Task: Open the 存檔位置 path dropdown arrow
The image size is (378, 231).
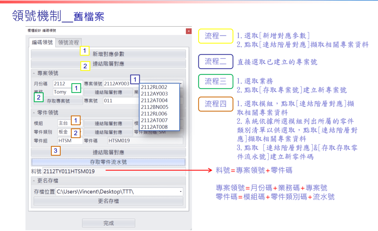Action: (x=181, y=192)
